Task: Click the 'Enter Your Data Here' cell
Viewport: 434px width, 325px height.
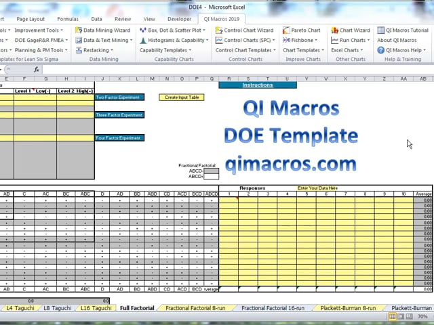Action: [317, 188]
